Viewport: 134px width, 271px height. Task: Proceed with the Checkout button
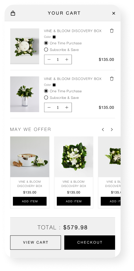90,242
